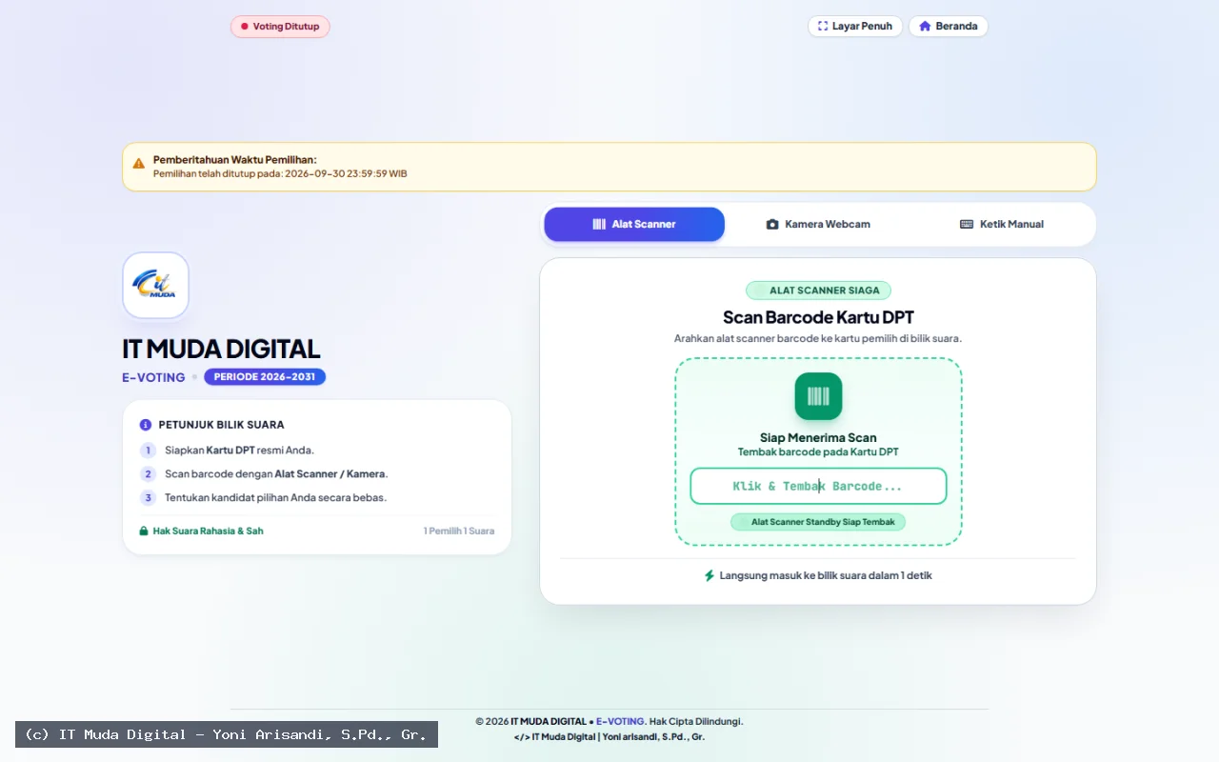This screenshot has height=762, width=1219.
Task: Focus the Klik & Tembak Barcode field
Action: (x=818, y=486)
